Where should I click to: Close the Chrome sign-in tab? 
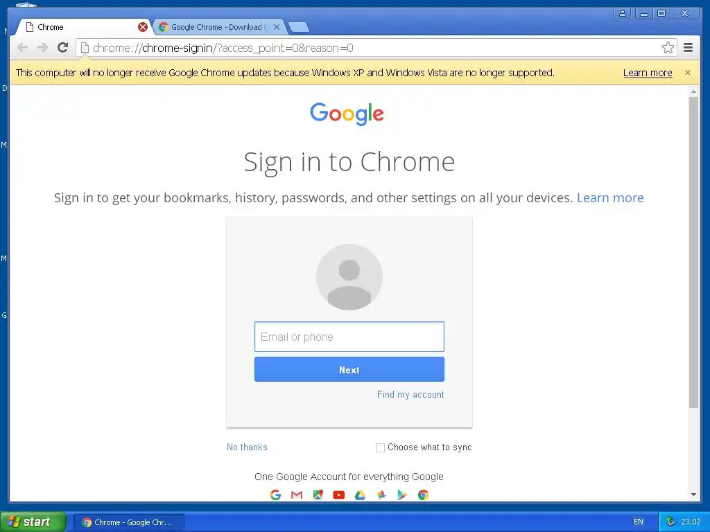pos(143,27)
